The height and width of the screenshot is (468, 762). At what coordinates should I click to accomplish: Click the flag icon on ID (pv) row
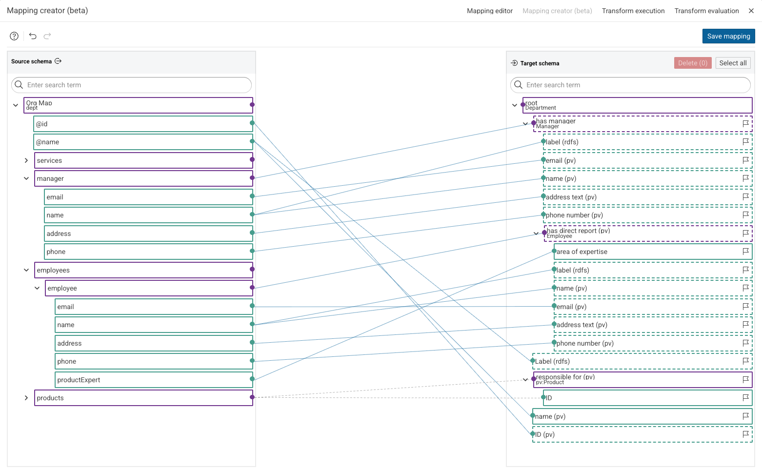(745, 434)
